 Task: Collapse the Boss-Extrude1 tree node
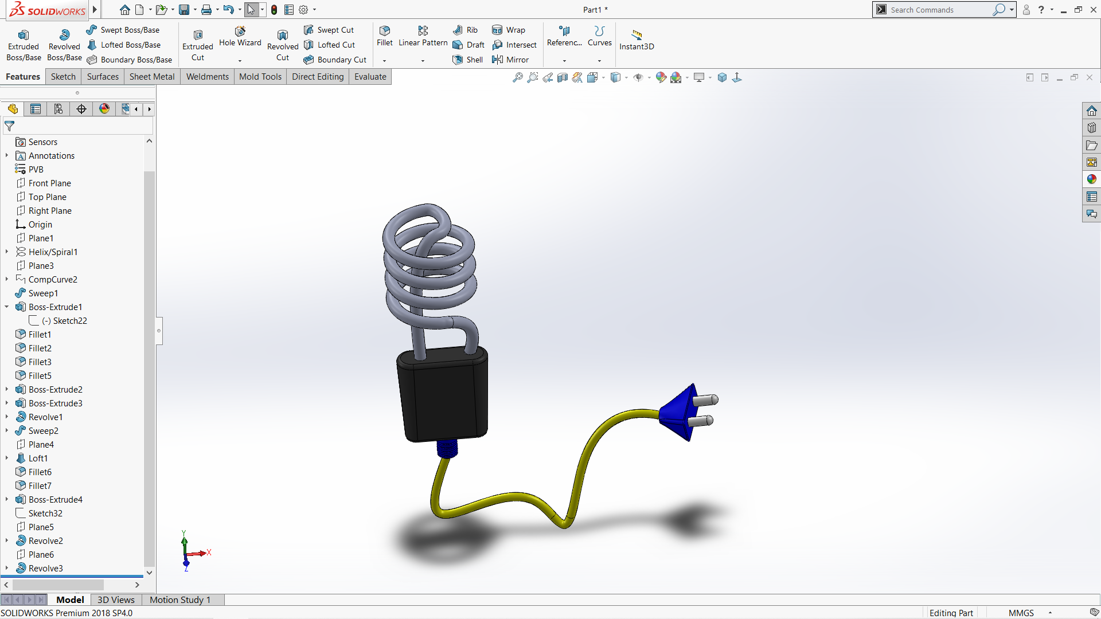(x=7, y=307)
